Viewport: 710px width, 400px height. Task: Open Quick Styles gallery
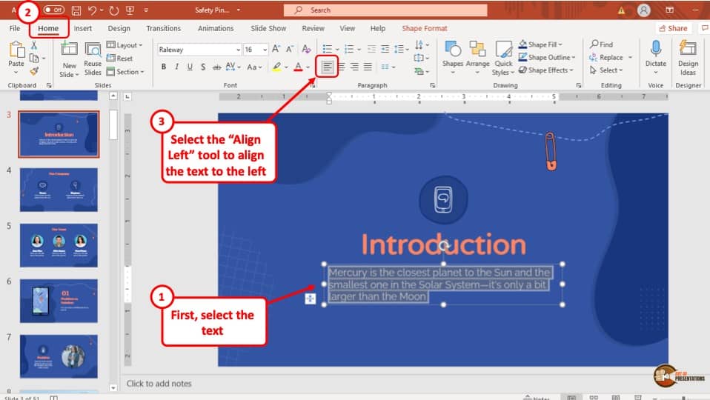(503, 58)
